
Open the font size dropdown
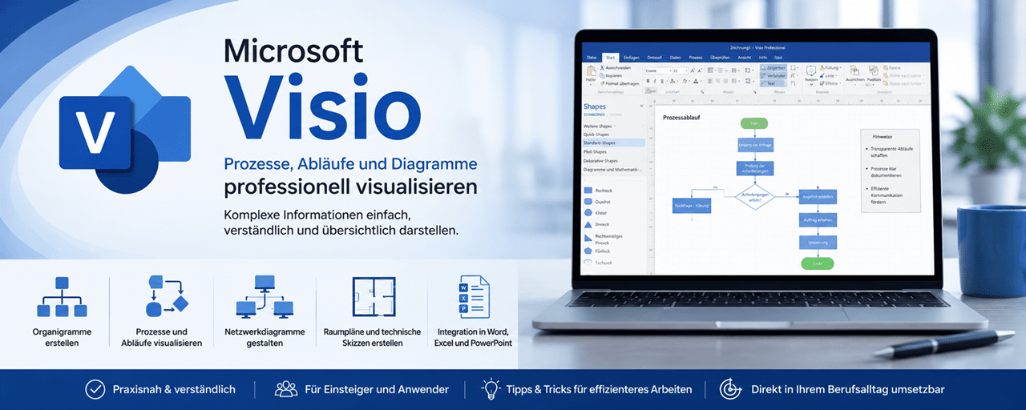680,70
